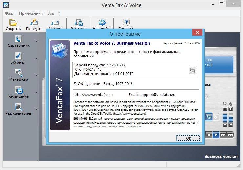
Task: Click the microphone level icon
Action: pyautogui.click(x=231, y=103)
